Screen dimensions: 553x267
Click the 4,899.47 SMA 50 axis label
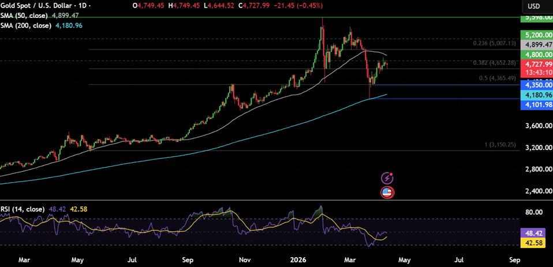[x=536, y=44]
